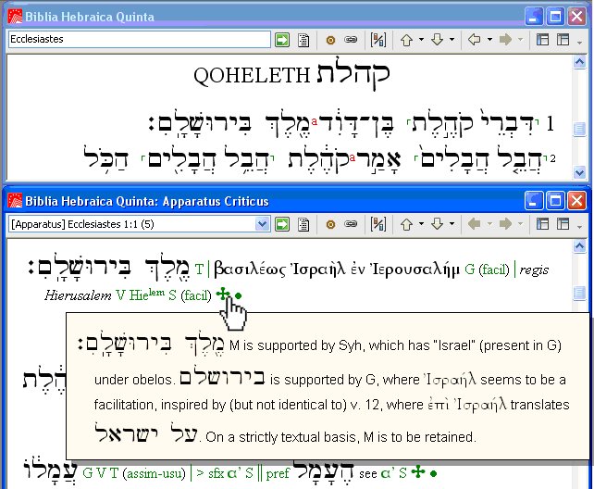This screenshot has height=489, width=594.
Task: Click the Ecclesiastes reference input field
Action: (x=140, y=40)
